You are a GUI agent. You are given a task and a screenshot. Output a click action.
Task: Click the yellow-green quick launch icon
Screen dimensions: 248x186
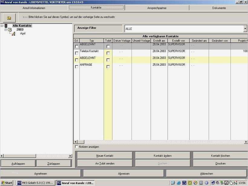[x=190, y=183]
